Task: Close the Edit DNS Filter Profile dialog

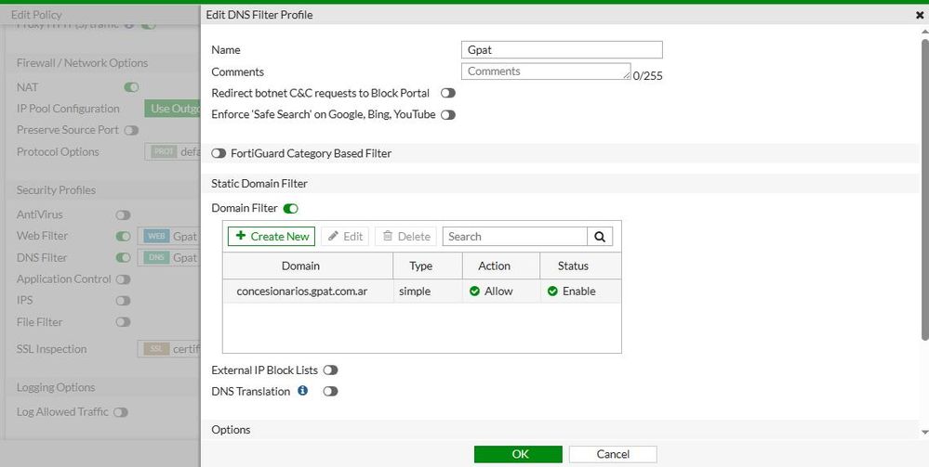Action: pos(920,15)
